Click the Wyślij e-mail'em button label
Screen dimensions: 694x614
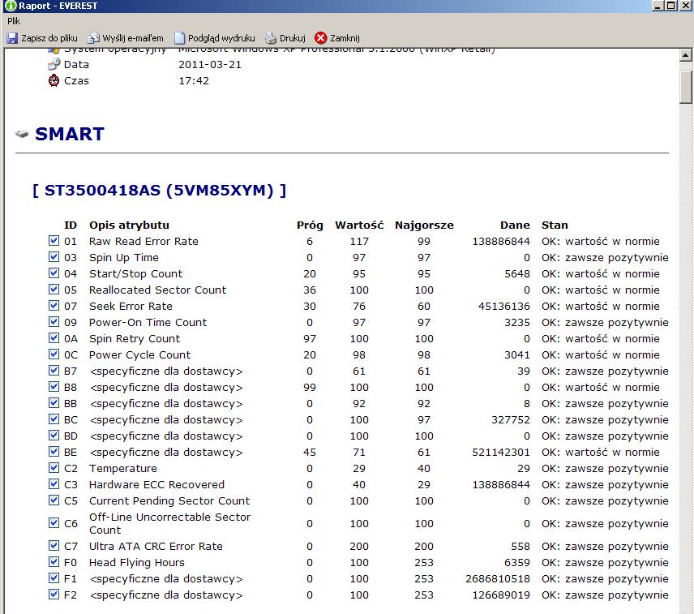coord(133,38)
